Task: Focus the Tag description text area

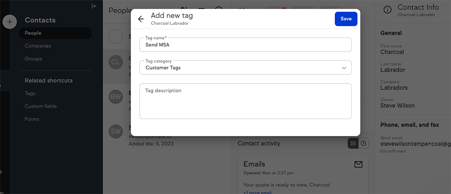Action: 246,101
